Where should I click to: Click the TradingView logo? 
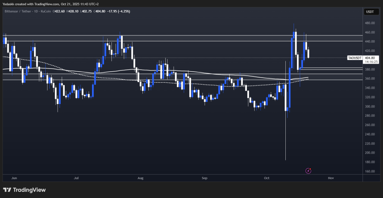pos(24,190)
